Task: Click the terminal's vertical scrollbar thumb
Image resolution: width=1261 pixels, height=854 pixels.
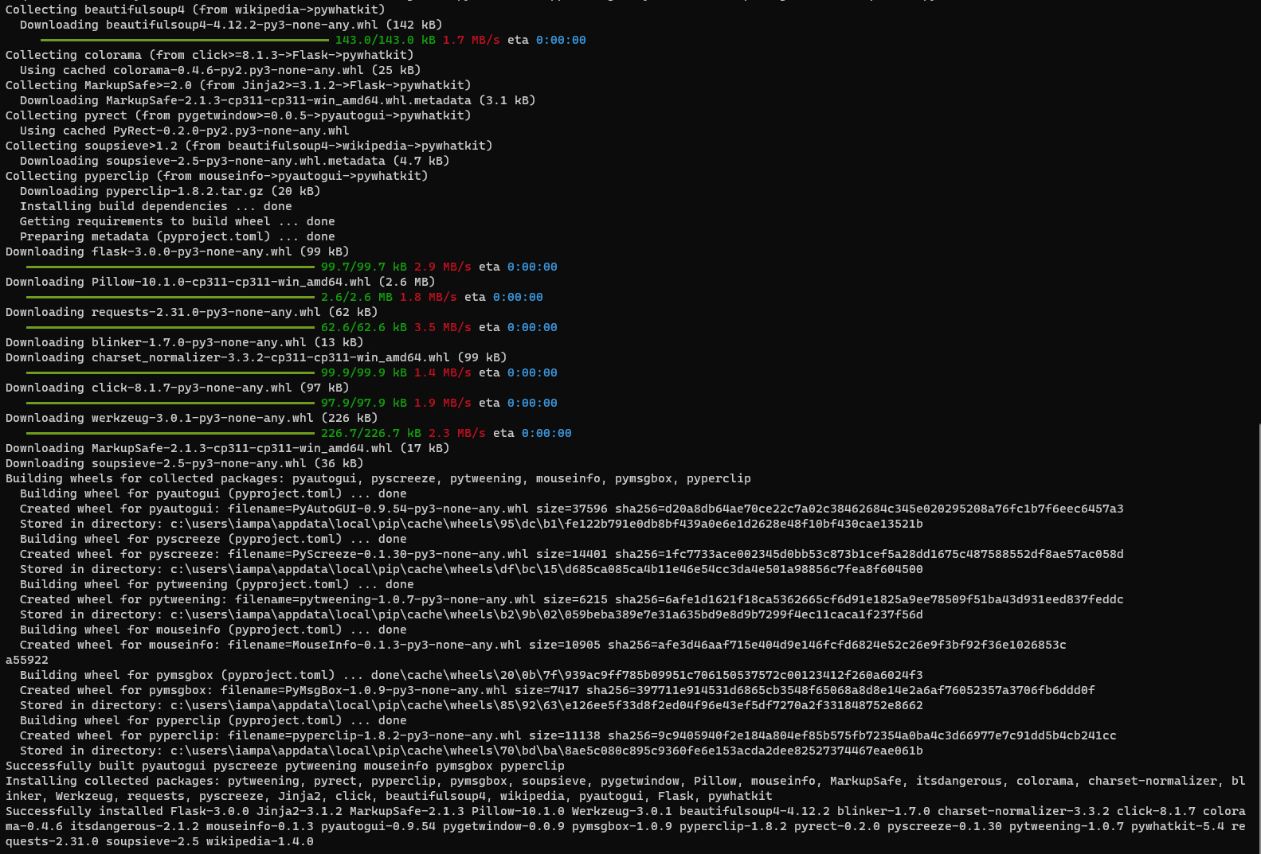Action: 1259,638
